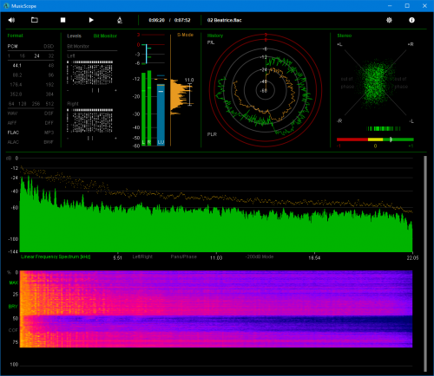Click the Linear Frequency Spectrum label
Screen dimensions: 434x376
pyautogui.click(x=56, y=256)
